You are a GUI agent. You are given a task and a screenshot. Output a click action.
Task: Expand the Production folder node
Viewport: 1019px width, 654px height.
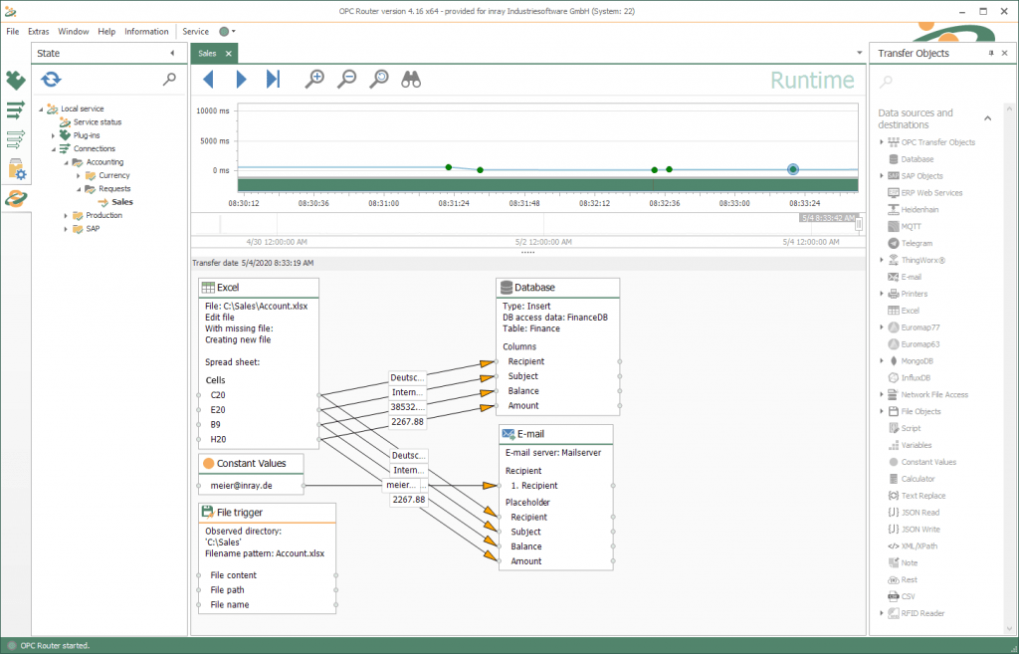coord(66,216)
